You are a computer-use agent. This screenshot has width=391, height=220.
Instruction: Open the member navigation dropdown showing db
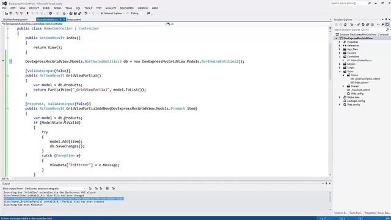tap(249, 24)
